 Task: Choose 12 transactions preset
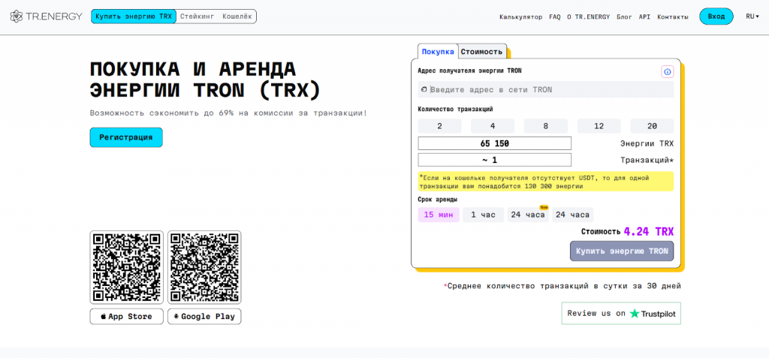click(x=599, y=126)
